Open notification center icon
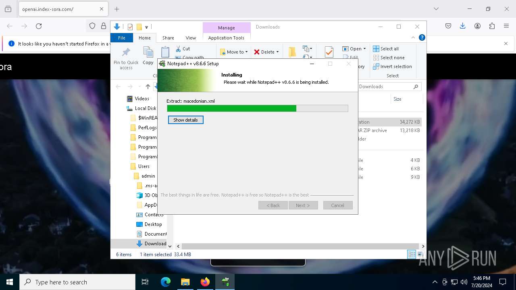This screenshot has width=516, height=290. pyautogui.click(x=503, y=282)
